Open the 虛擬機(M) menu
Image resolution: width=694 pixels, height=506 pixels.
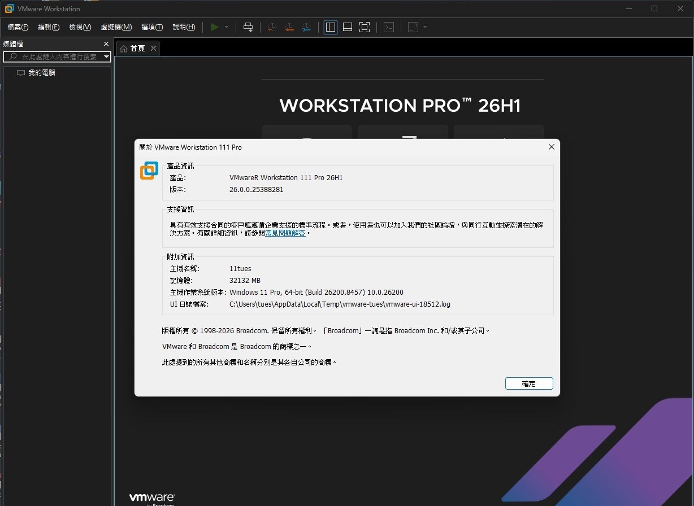(116, 27)
